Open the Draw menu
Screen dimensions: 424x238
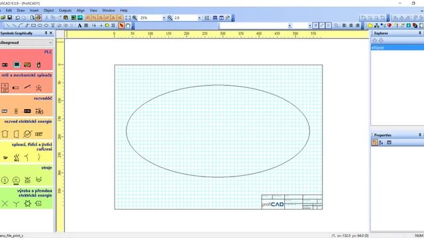(x=21, y=11)
